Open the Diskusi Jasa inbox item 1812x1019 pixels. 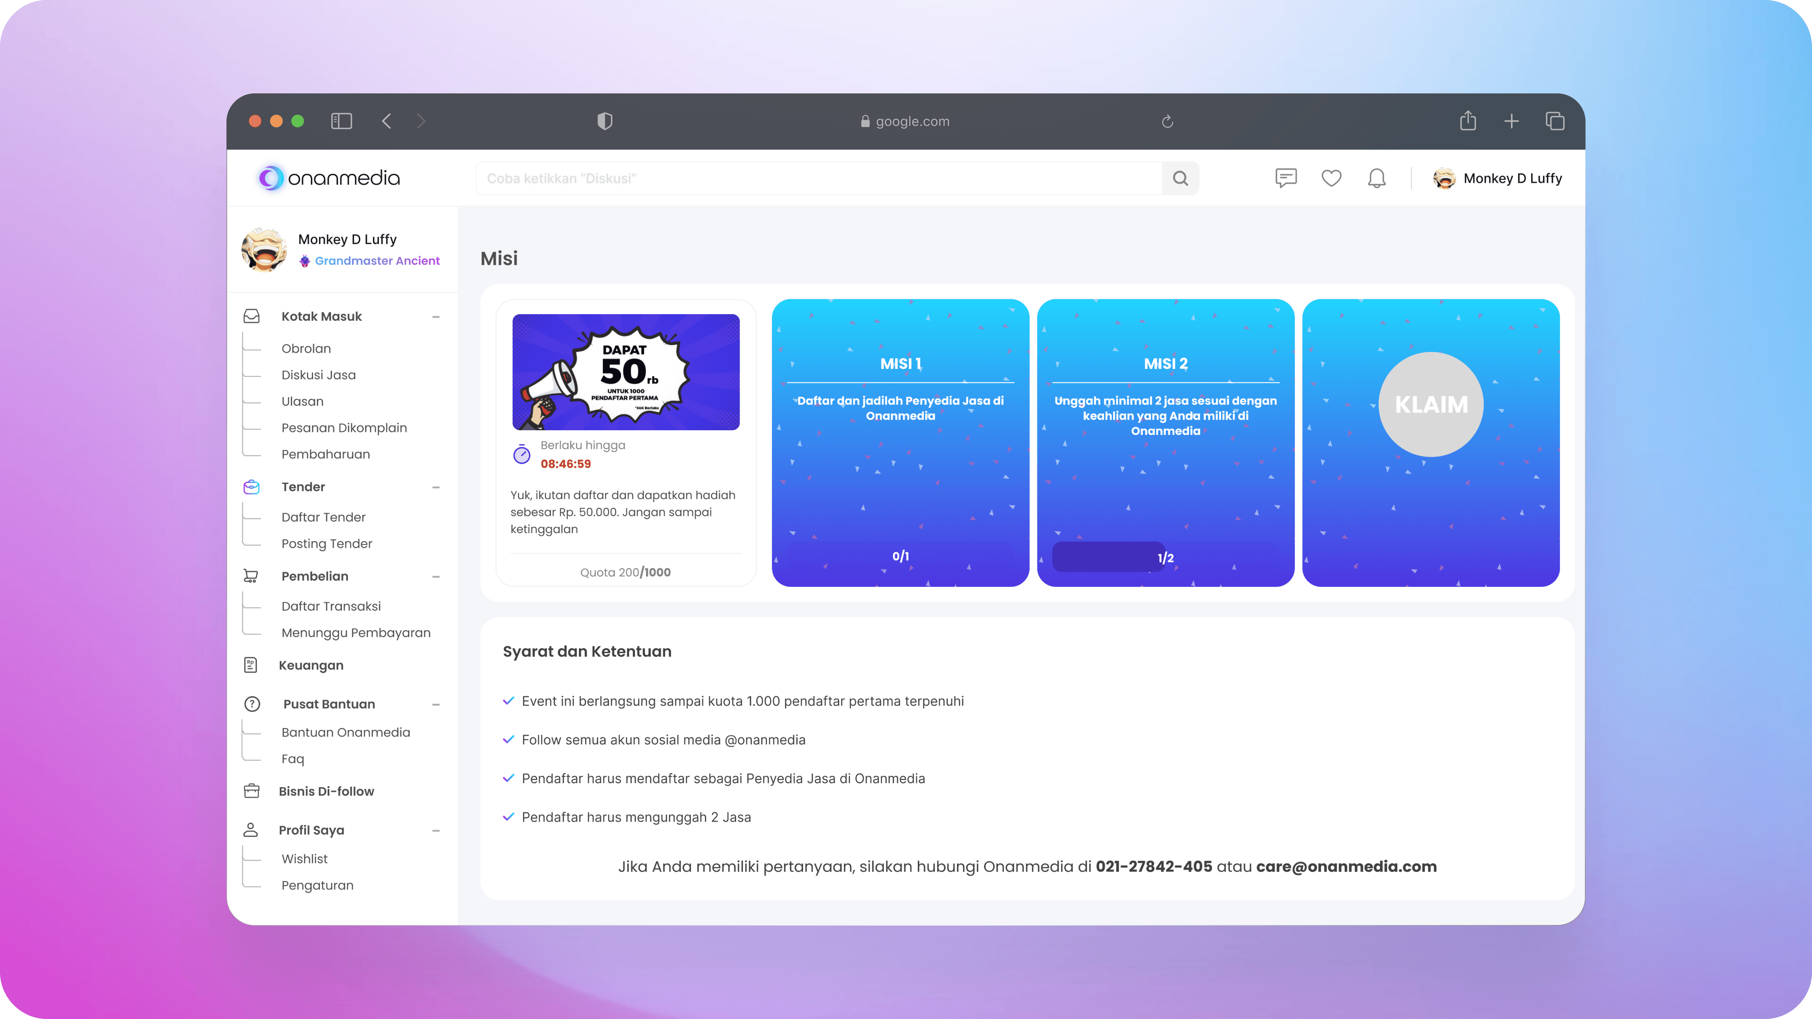pos(318,375)
